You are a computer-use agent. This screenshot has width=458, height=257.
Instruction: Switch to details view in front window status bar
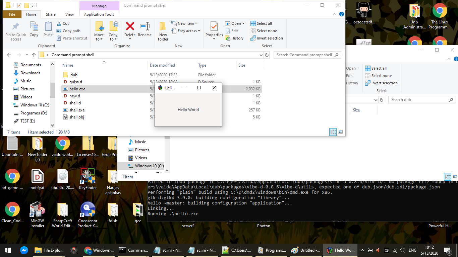click(x=333, y=132)
